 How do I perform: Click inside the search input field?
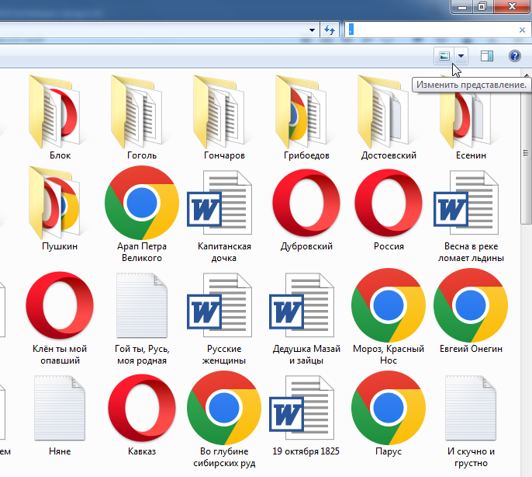click(431, 30)
